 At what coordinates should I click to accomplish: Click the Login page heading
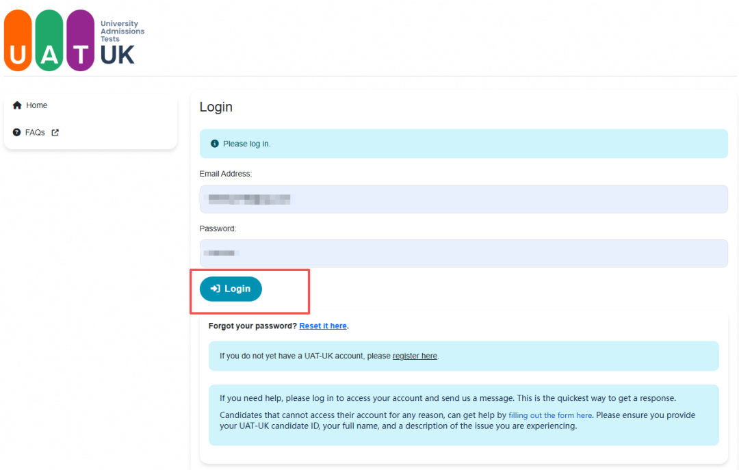coord(216,107)
